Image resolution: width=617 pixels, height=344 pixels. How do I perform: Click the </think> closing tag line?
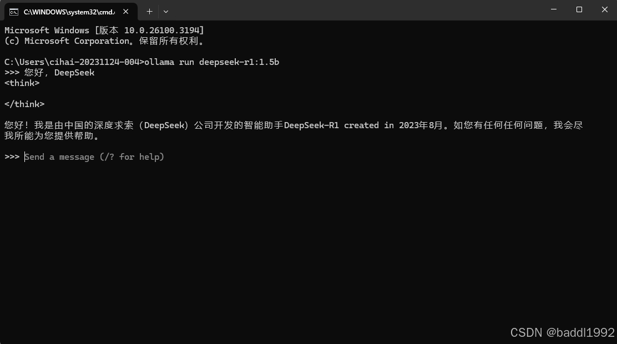click(24, 104)
